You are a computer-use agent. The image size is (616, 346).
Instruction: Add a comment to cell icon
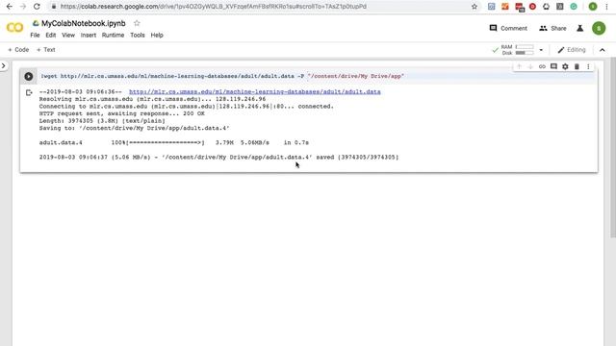[x=553, y=66]
